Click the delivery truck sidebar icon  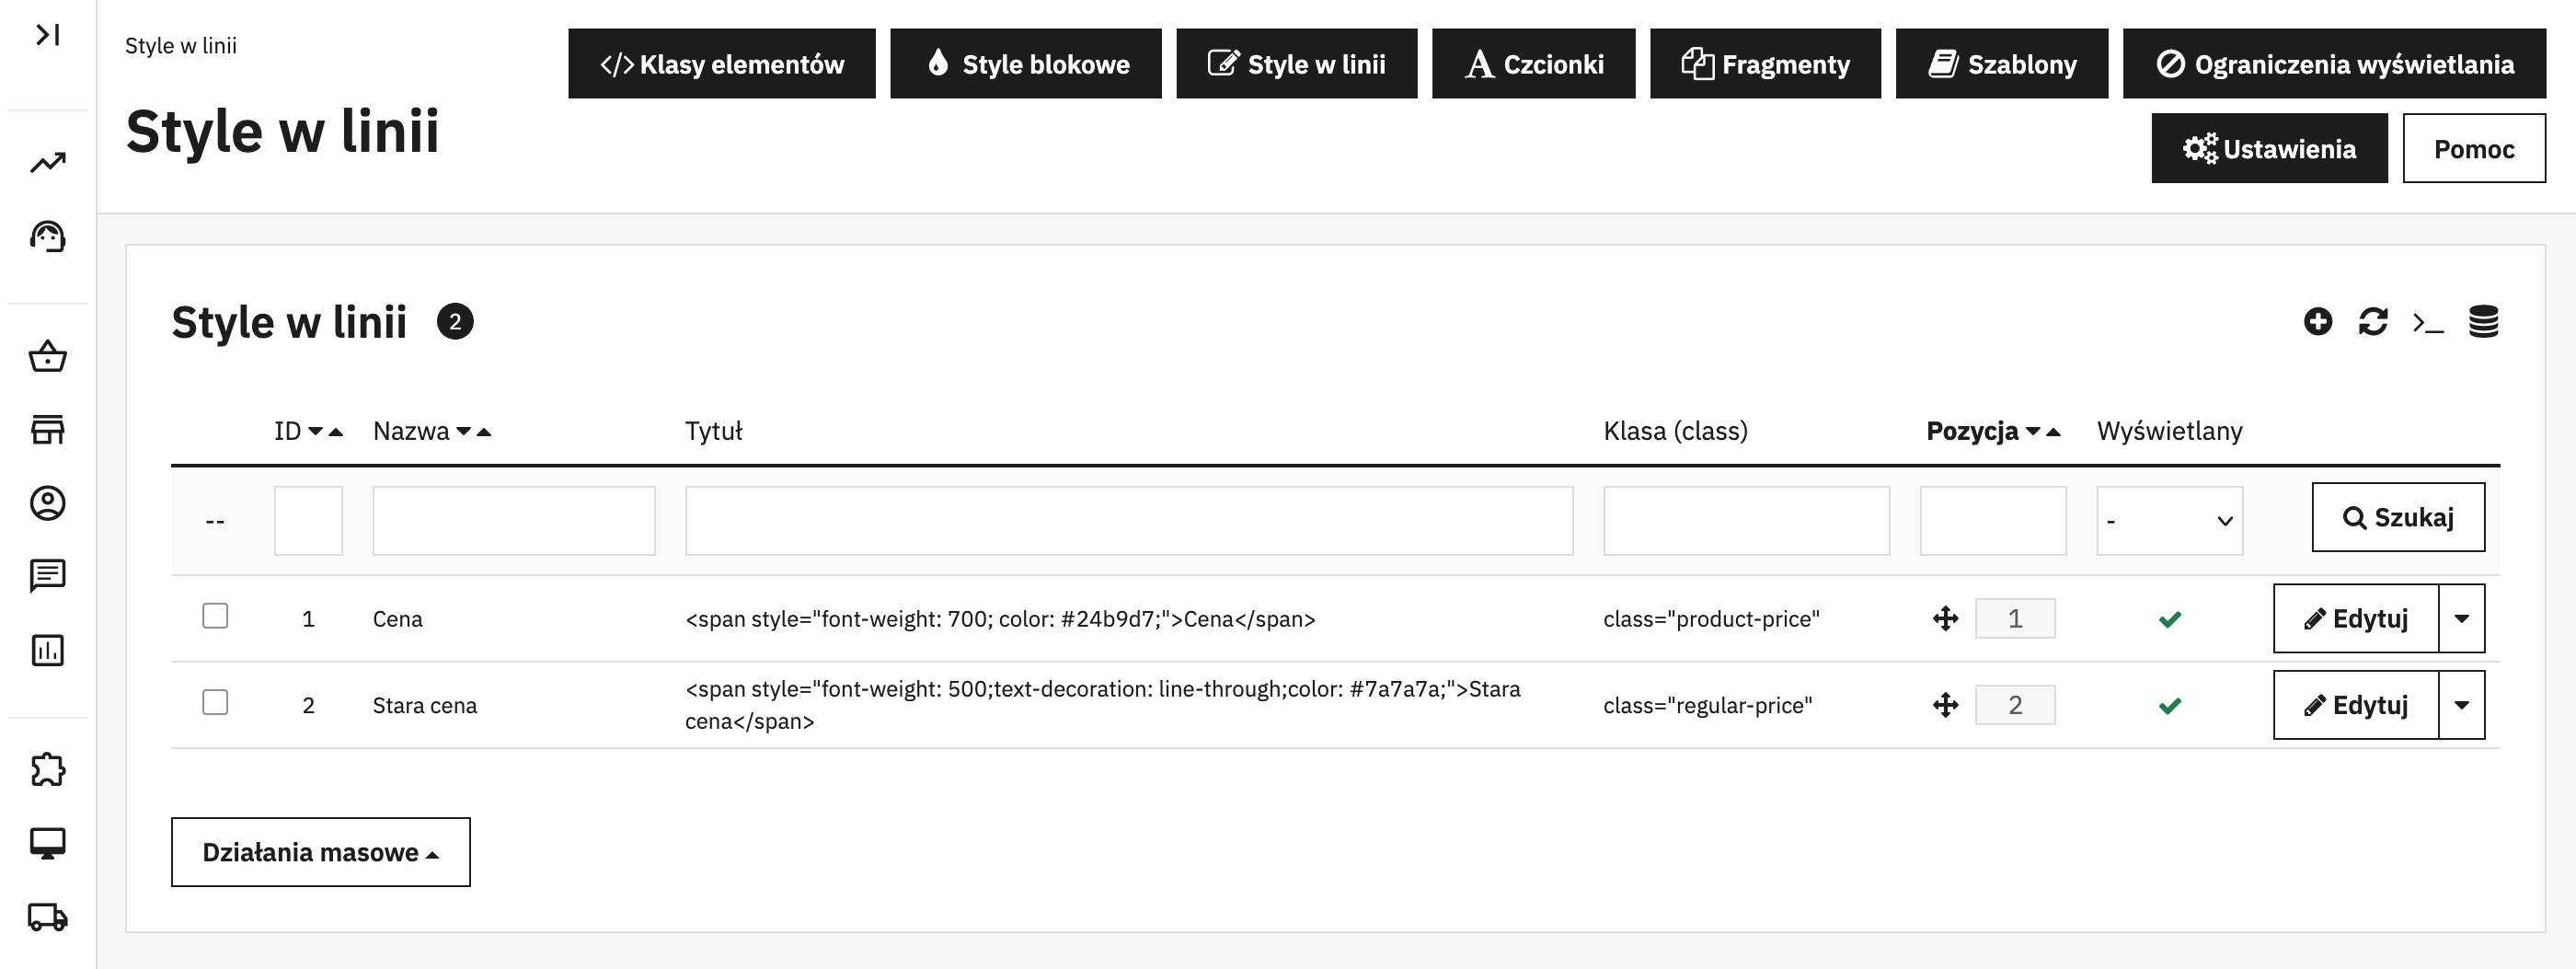pyautogui.click(x=48, y=916)
